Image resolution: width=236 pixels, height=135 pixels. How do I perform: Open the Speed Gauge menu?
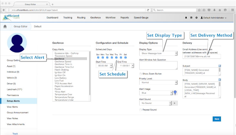click(141, 18)
